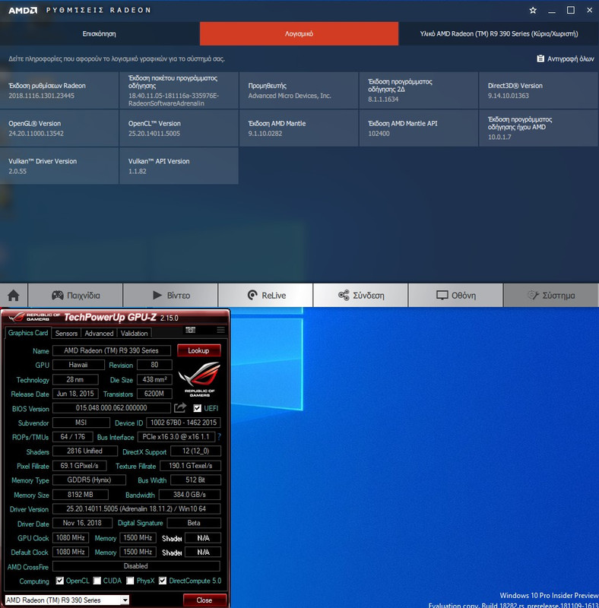The image size is (599, 608).
Task: Click the Driver Version field in GPU-Z
Action: point(137,508)
